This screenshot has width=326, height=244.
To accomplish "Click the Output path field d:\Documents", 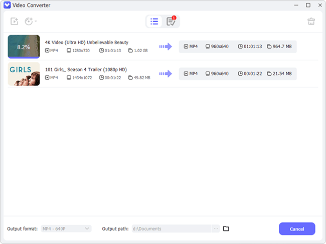I will pos(172,228).
